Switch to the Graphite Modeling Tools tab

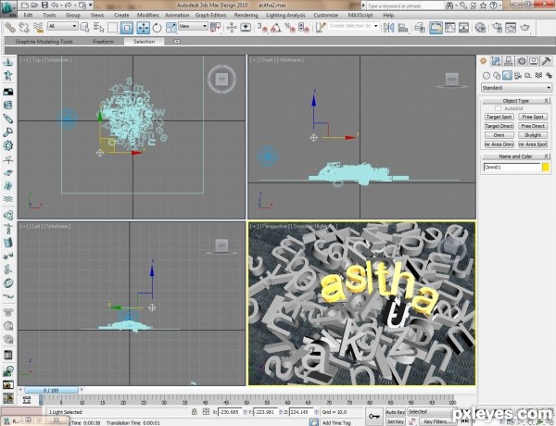(44, 42)
